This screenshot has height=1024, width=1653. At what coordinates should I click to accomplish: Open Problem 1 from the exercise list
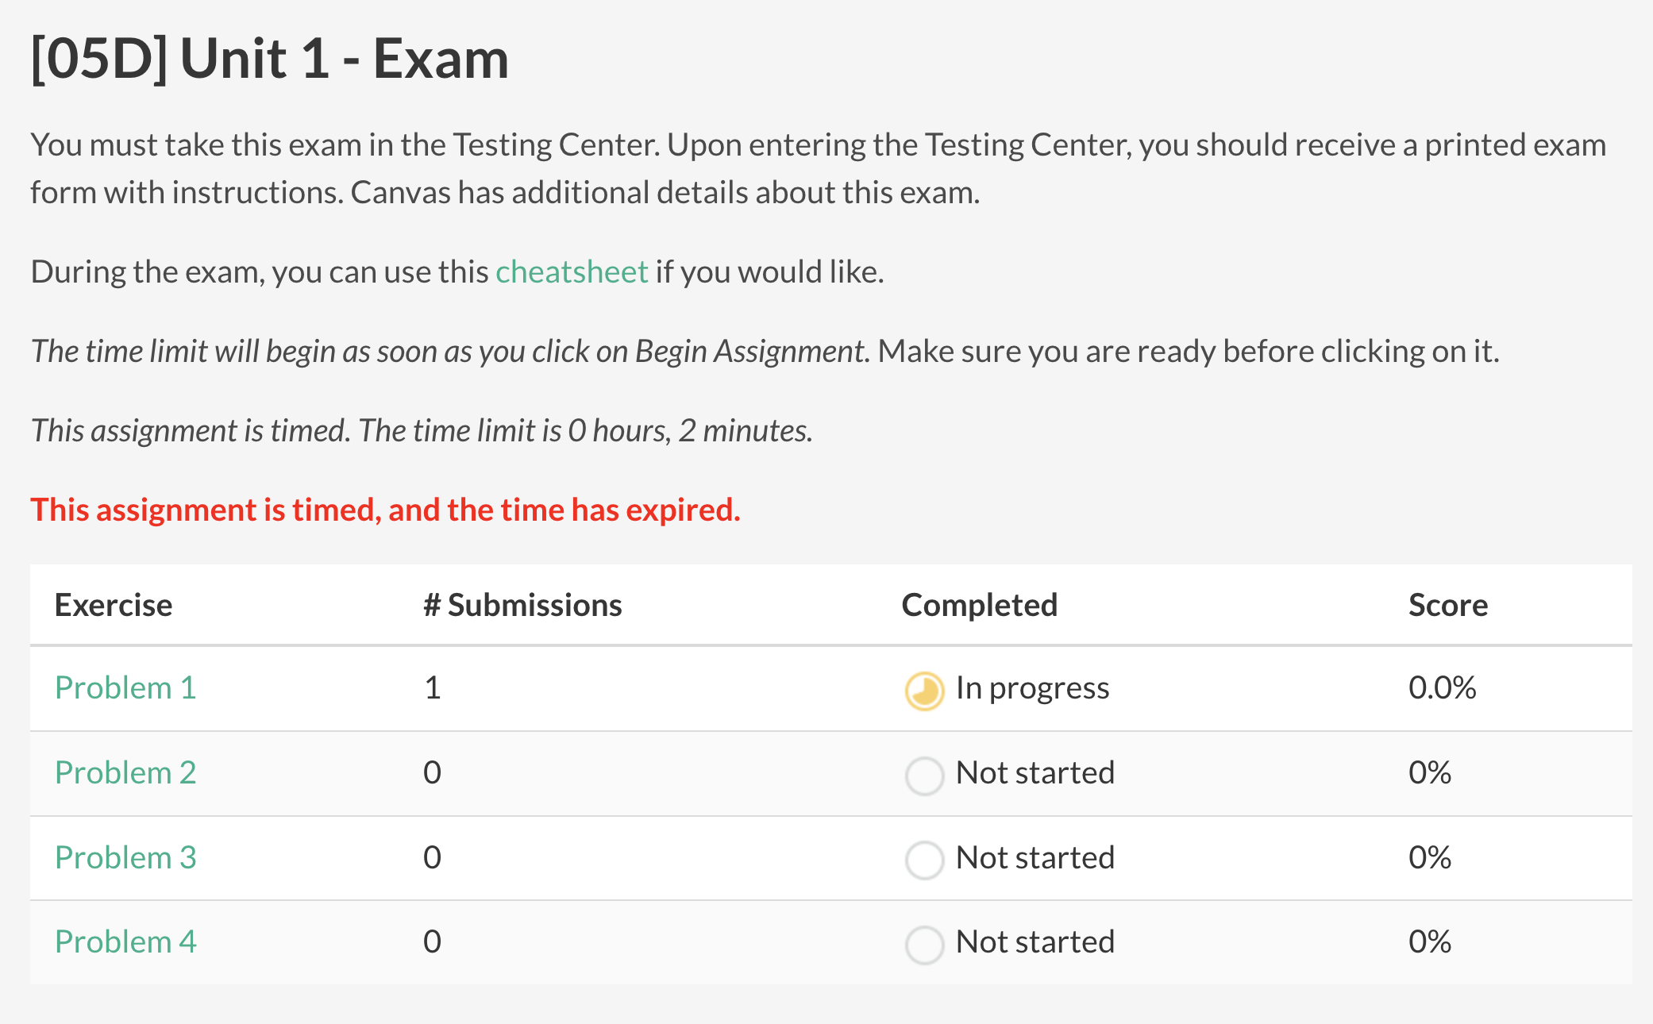click(125, 687)
